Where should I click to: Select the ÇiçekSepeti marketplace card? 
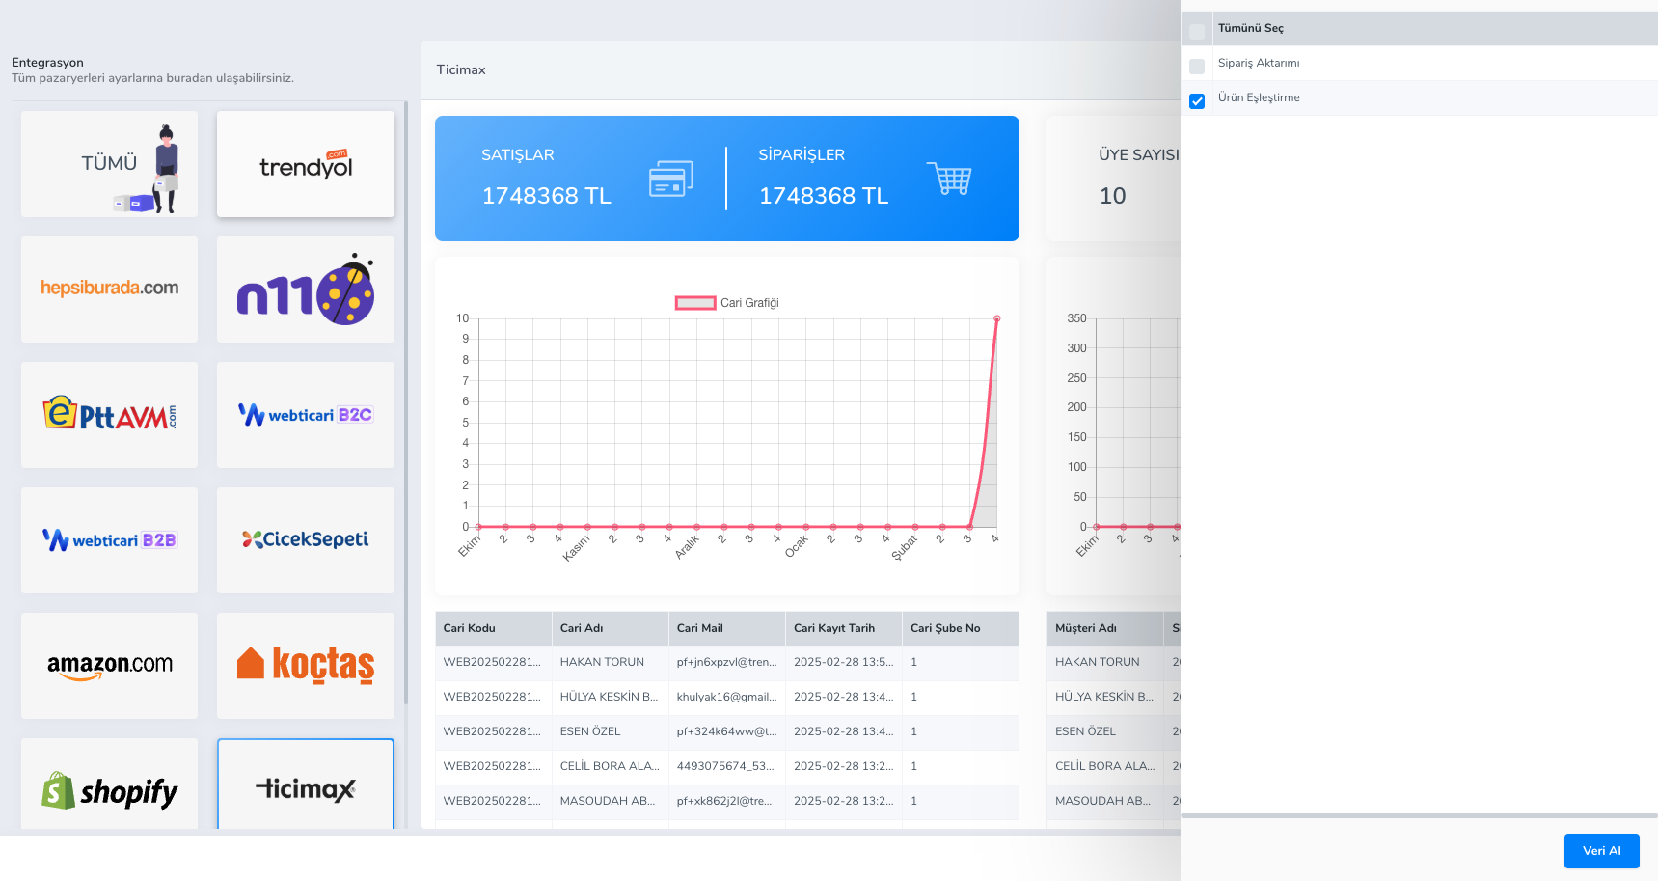pyautogui.click(x=305, y=539)
